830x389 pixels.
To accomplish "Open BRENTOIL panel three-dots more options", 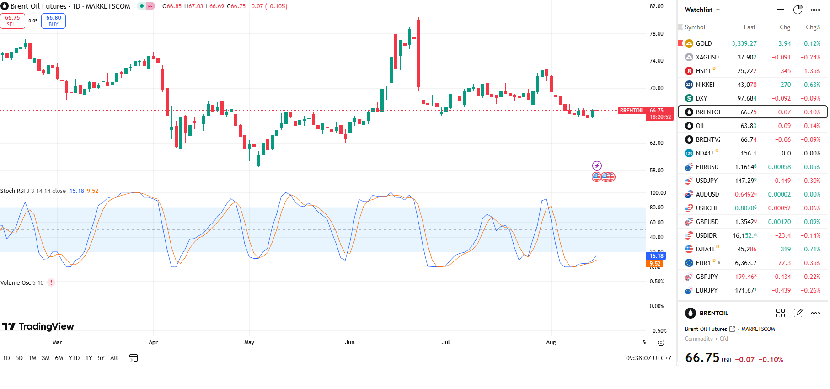I will pos(815,313).
